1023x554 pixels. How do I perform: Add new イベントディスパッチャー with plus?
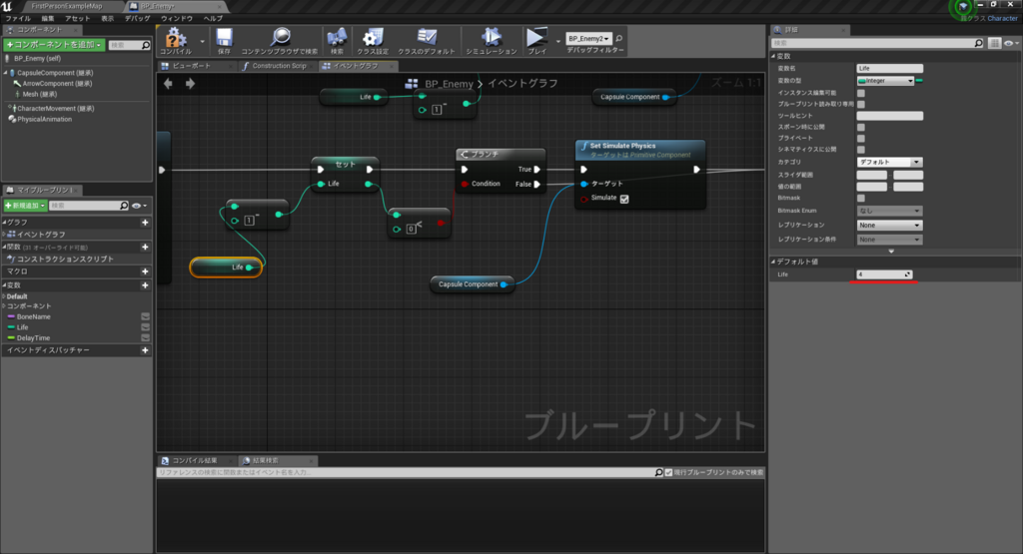145,350
